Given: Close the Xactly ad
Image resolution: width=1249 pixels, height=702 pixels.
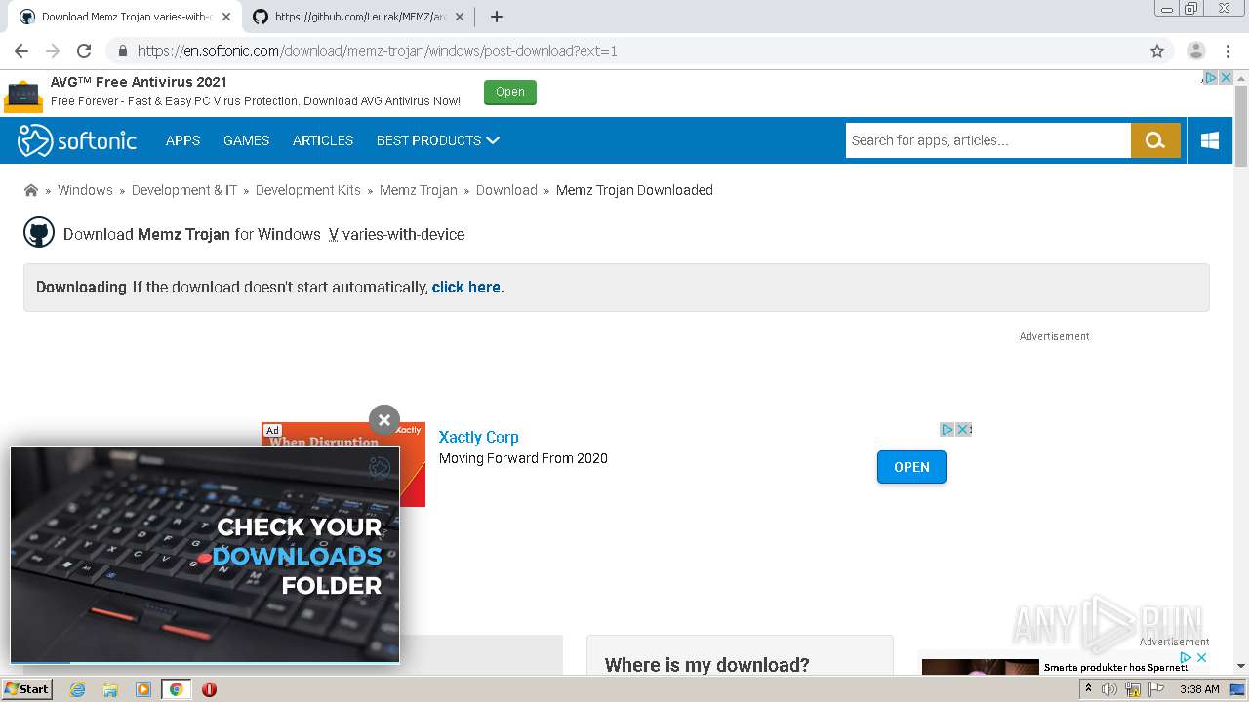Looking at the screenshot, I should (963, 429).
